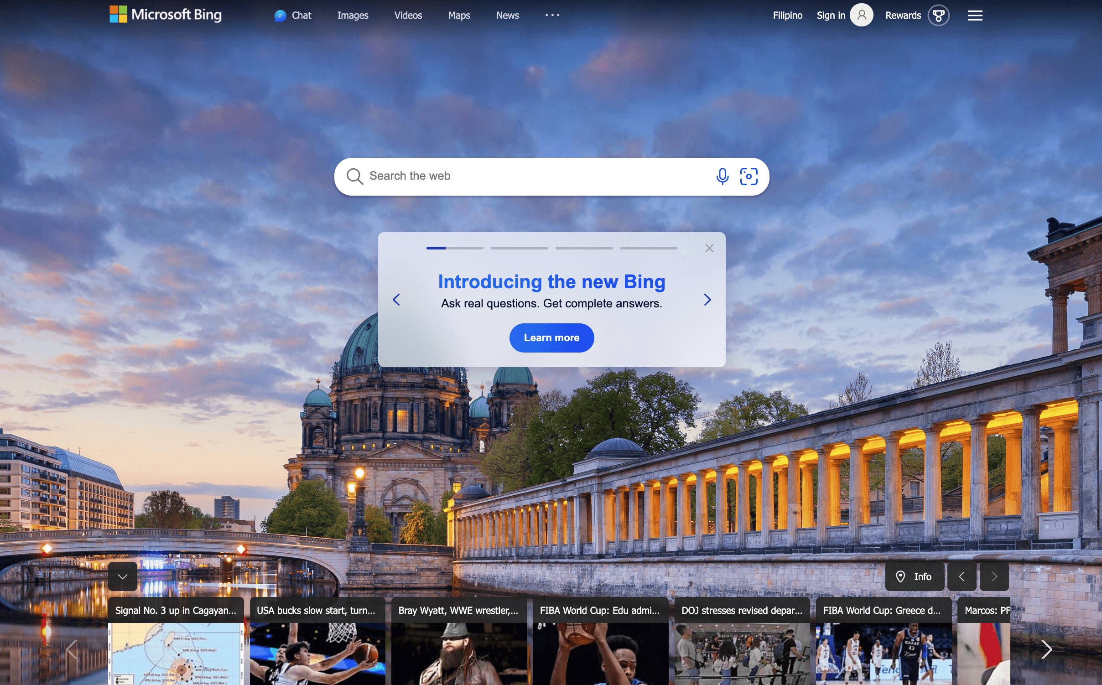Switch language to Filipino

787,16
